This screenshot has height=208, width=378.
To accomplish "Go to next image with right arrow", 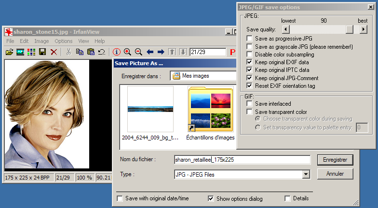I will tap(161, 52).
